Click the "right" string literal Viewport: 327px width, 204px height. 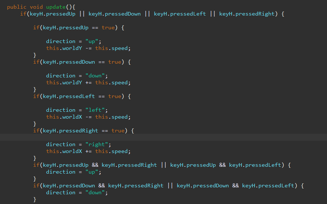point(97,144)
